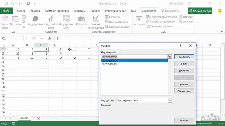Open the Visual Basic editor
The height and width of the screenshot is (126, 225).
(x=5, y=22)
